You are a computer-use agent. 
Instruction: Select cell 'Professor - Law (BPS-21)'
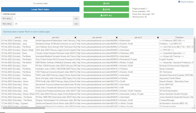pos(176,44)
